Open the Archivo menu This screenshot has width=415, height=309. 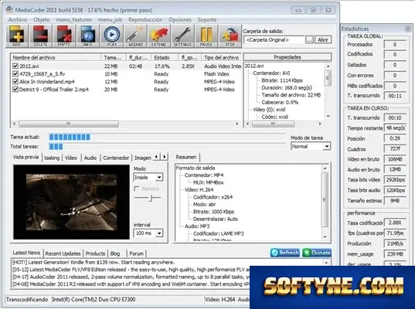(18, 20)
